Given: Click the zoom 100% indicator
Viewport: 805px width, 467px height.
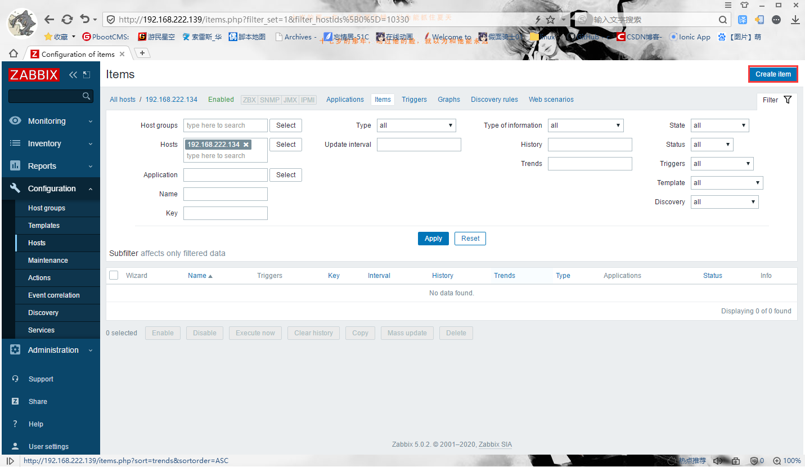Looking at the screenshot, I should pos(786,461).
